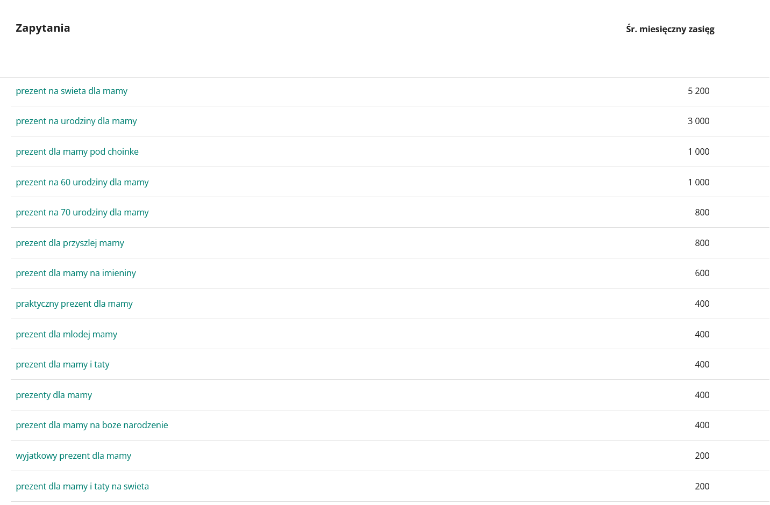Open 'prezent dla mamy na imieniny' query

76,273
